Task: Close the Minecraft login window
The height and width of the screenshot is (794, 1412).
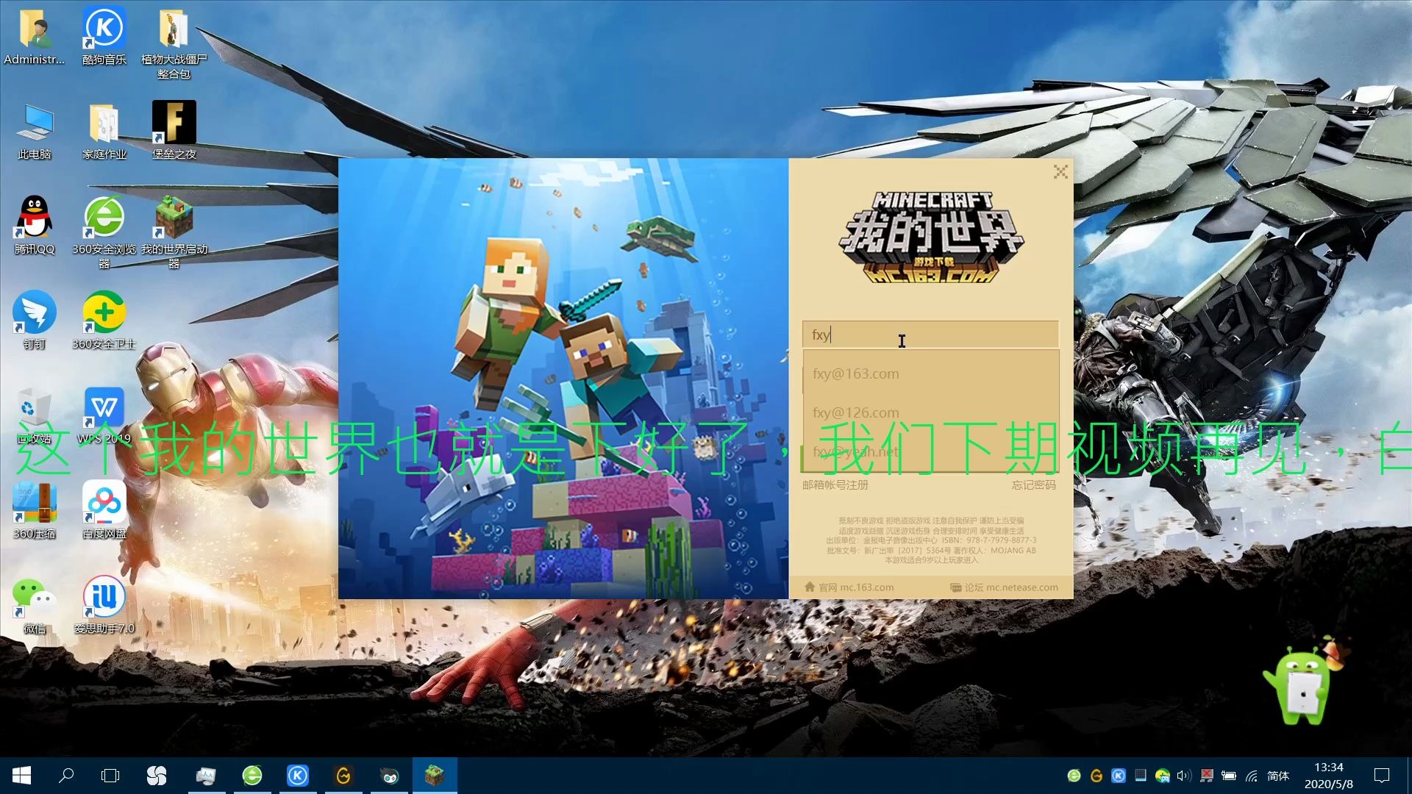Action: coord(1060,172)
